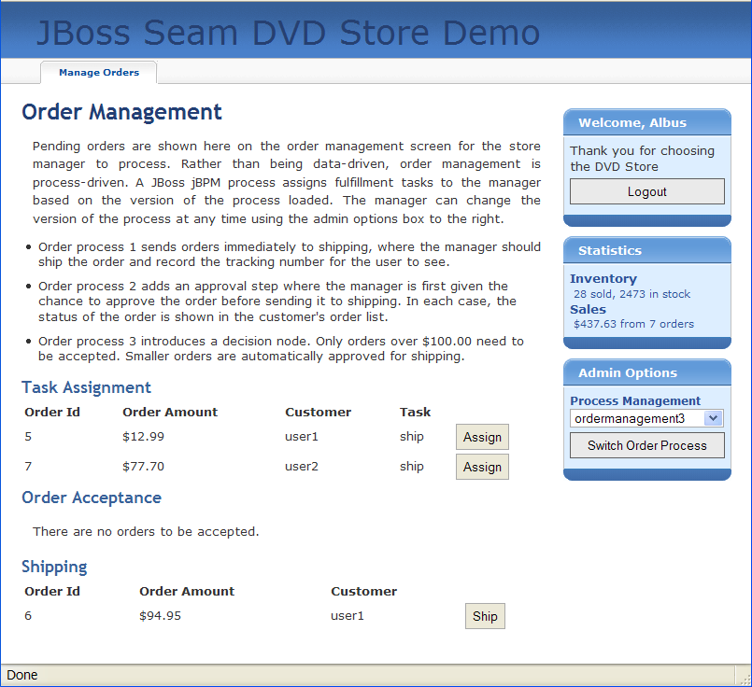Click the window resize grip in status bar
This screenshot has height=687, width=752.
tap(744, 677)
